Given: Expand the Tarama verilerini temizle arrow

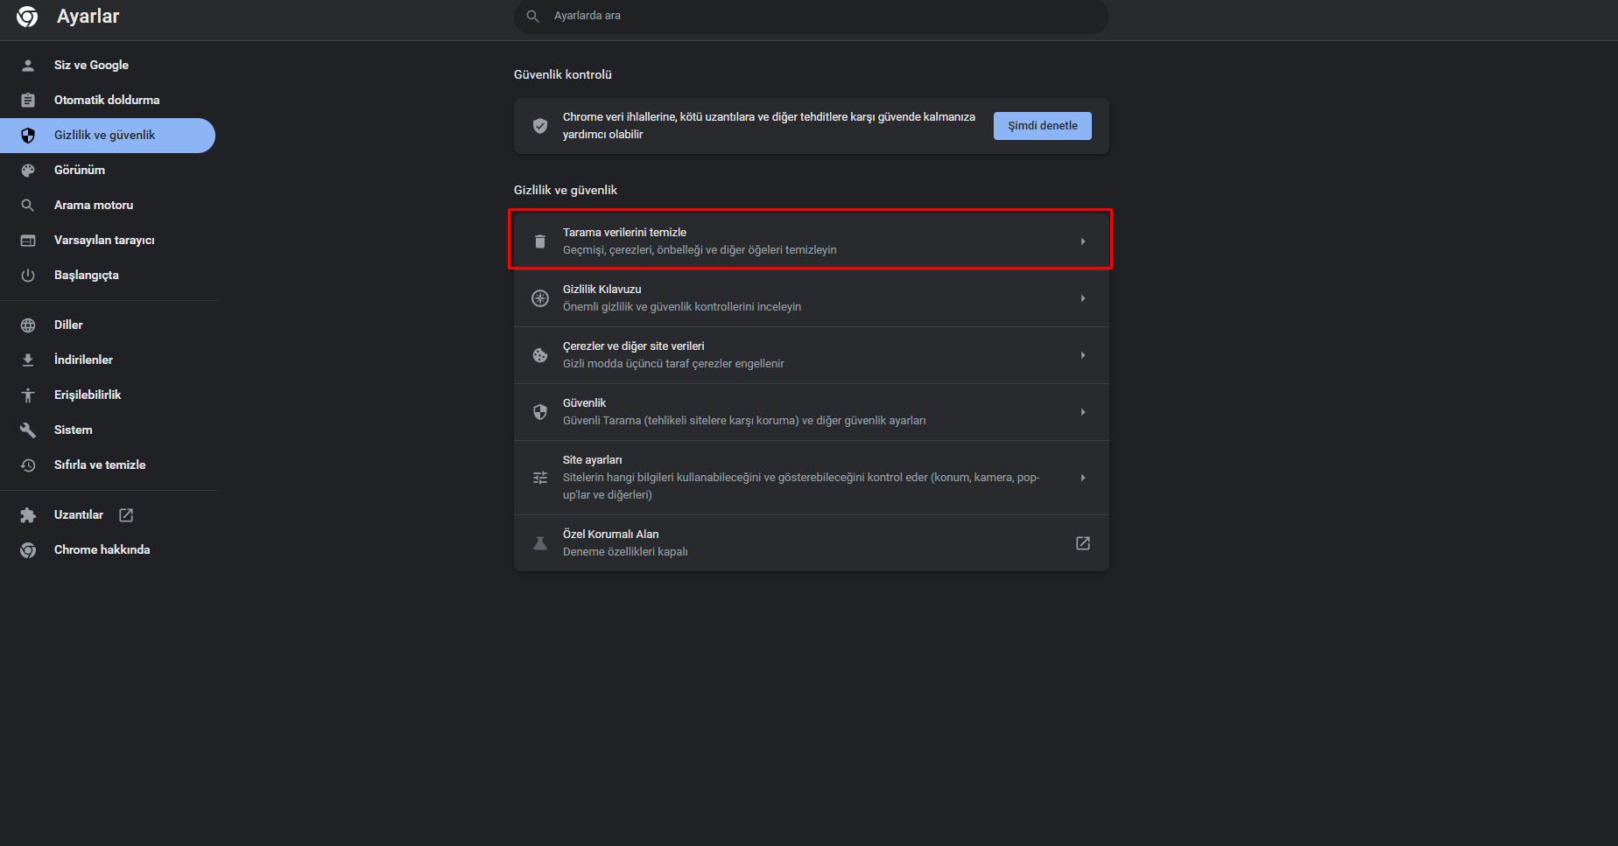Looking at the screenshot, I should point(1083,241).
